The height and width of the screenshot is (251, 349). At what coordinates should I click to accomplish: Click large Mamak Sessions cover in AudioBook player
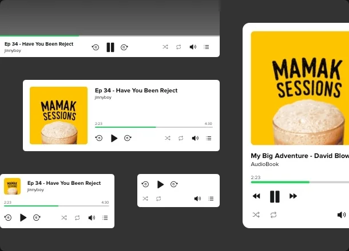point(300,88)
